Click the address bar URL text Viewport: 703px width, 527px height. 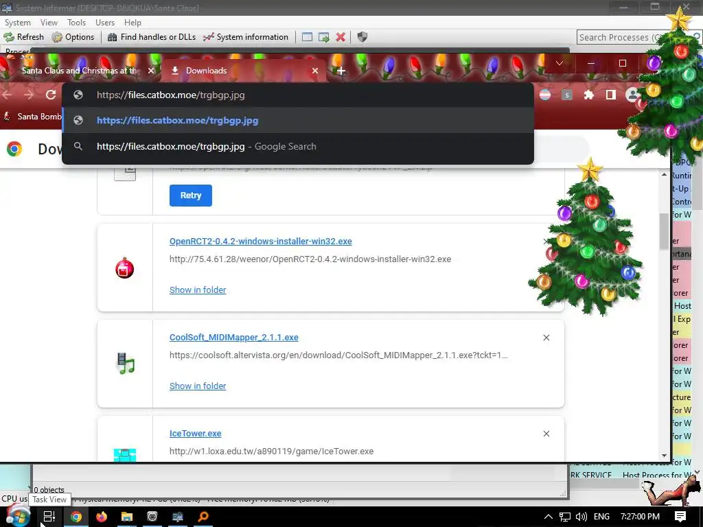[171, 95]
